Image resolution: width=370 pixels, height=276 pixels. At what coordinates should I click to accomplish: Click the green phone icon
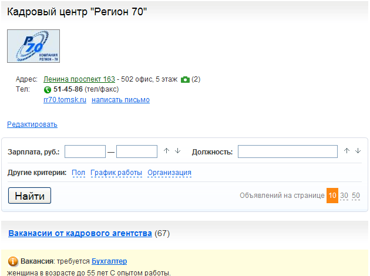coord(48,90)
